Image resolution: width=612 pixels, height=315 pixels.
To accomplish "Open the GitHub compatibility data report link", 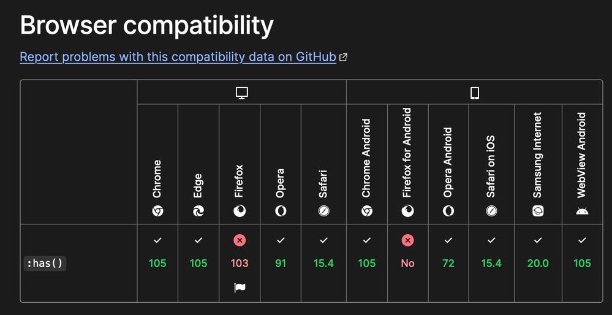I will pyautogui.click(x=178, y=57).
